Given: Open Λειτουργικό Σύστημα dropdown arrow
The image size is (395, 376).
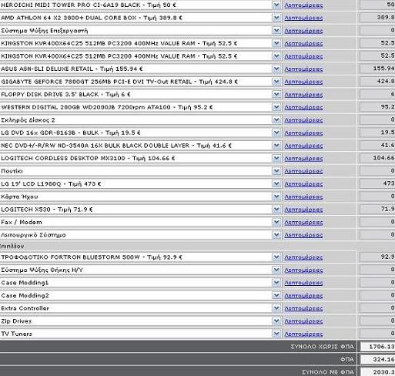Looking at the screenshot, I should coord(276,235).
